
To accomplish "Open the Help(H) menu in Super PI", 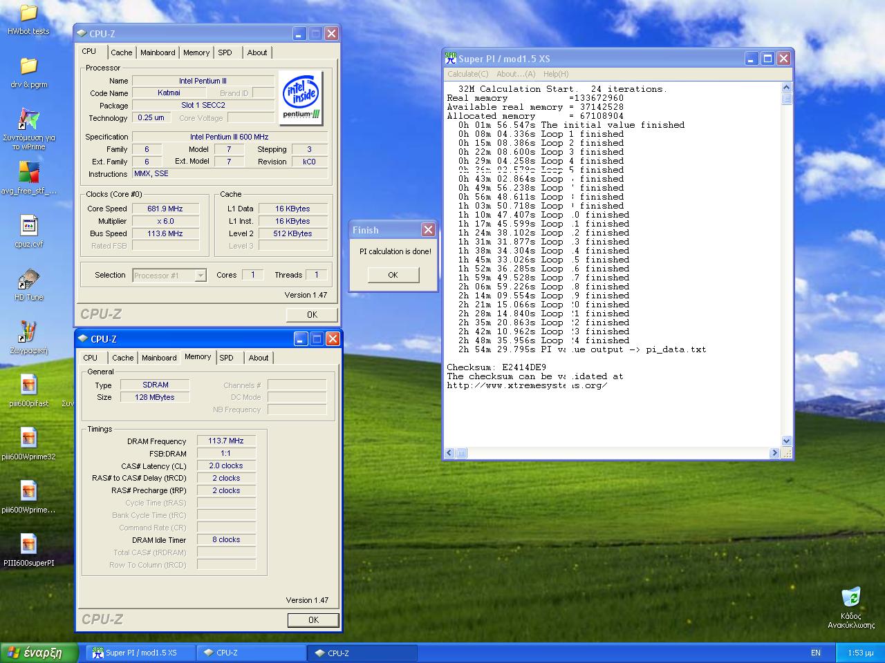I will tap(556, 74).
